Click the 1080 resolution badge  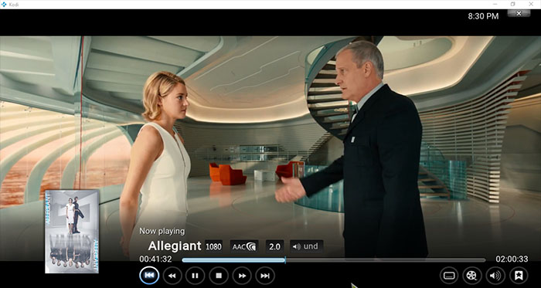[x=213, y=246]
